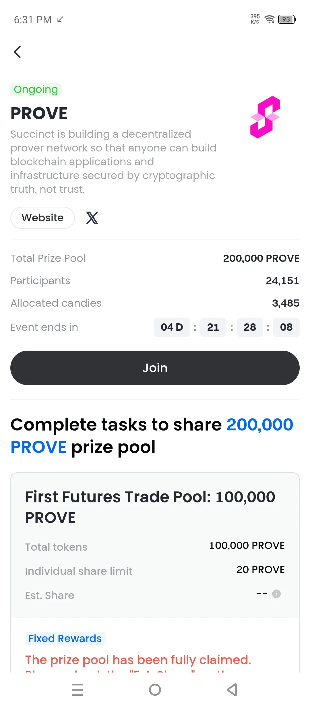Screen dimensions: 310x707
Task: Tap the First Futures Trade Pool heading
Action: (x=150, y=507)
